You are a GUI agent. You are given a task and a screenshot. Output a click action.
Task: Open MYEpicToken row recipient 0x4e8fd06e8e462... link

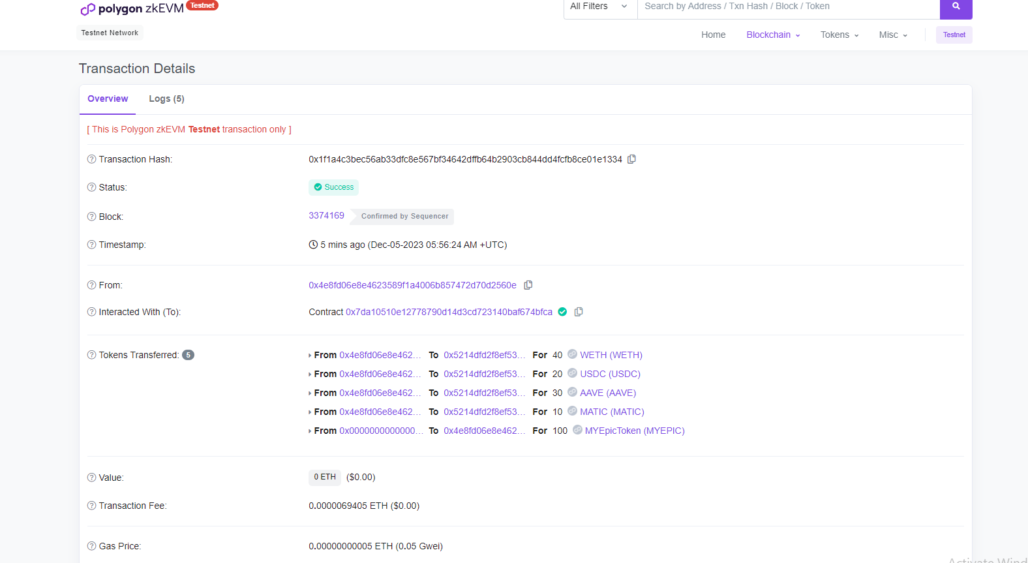coord(485,431)
